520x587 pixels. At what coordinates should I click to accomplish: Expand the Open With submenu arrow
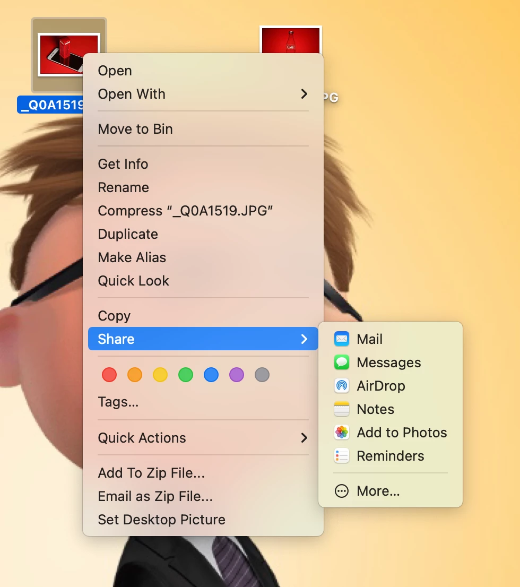[x=304, y=94]
